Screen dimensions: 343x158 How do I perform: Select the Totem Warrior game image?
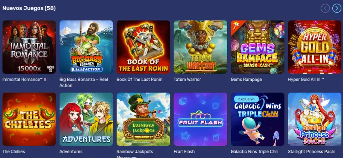point(200,47)
